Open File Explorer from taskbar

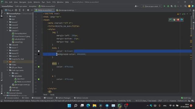94,106
